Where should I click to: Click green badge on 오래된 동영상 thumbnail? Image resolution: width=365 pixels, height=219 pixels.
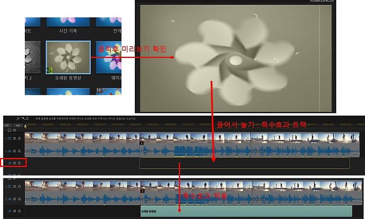pyautogui.click(x=49, y=70)
